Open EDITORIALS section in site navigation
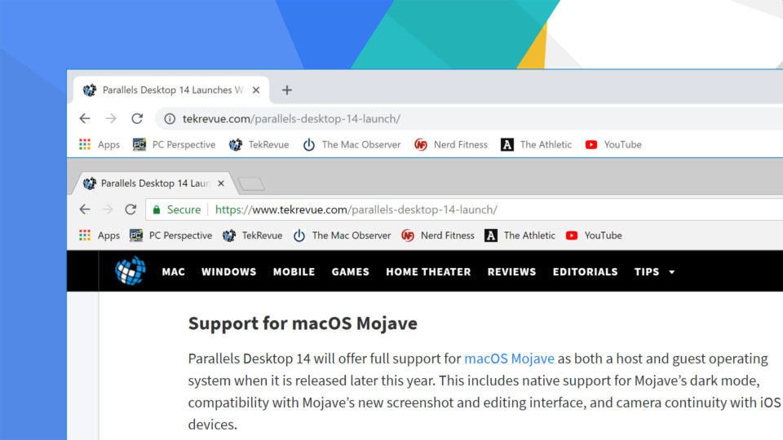The width and height of the screenshot is (783, 440). [x=586, y=272]
